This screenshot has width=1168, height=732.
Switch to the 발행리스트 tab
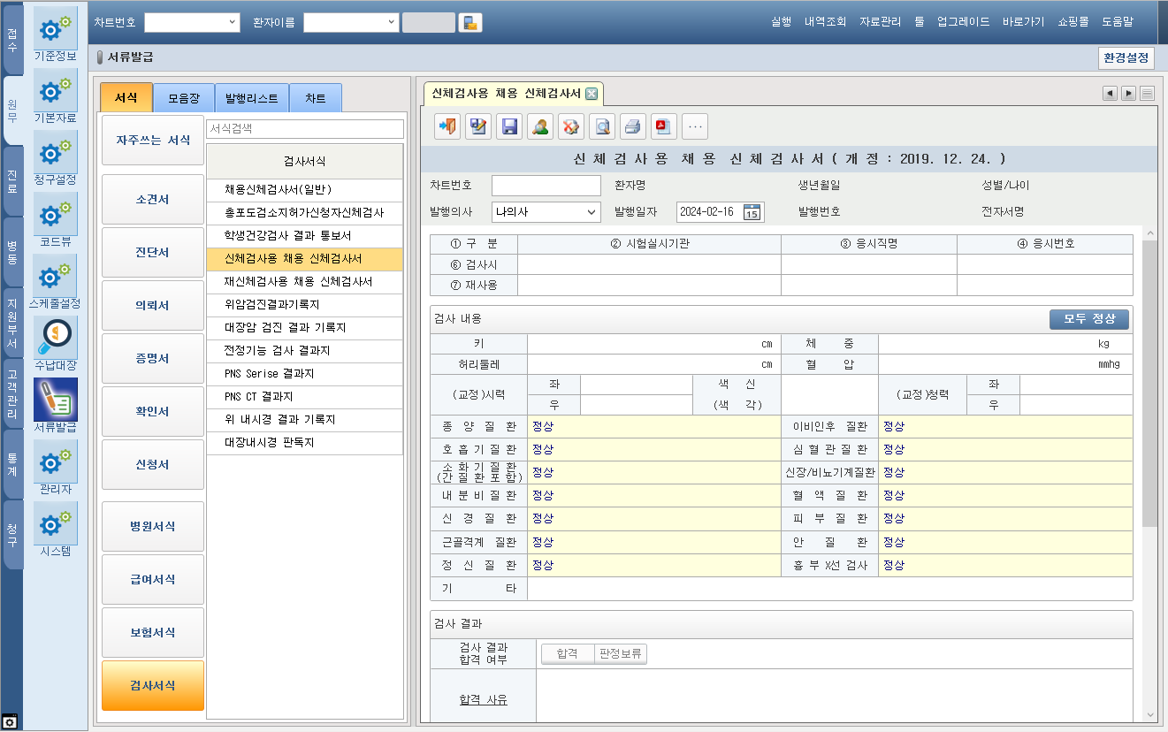[x=252, y=98]
